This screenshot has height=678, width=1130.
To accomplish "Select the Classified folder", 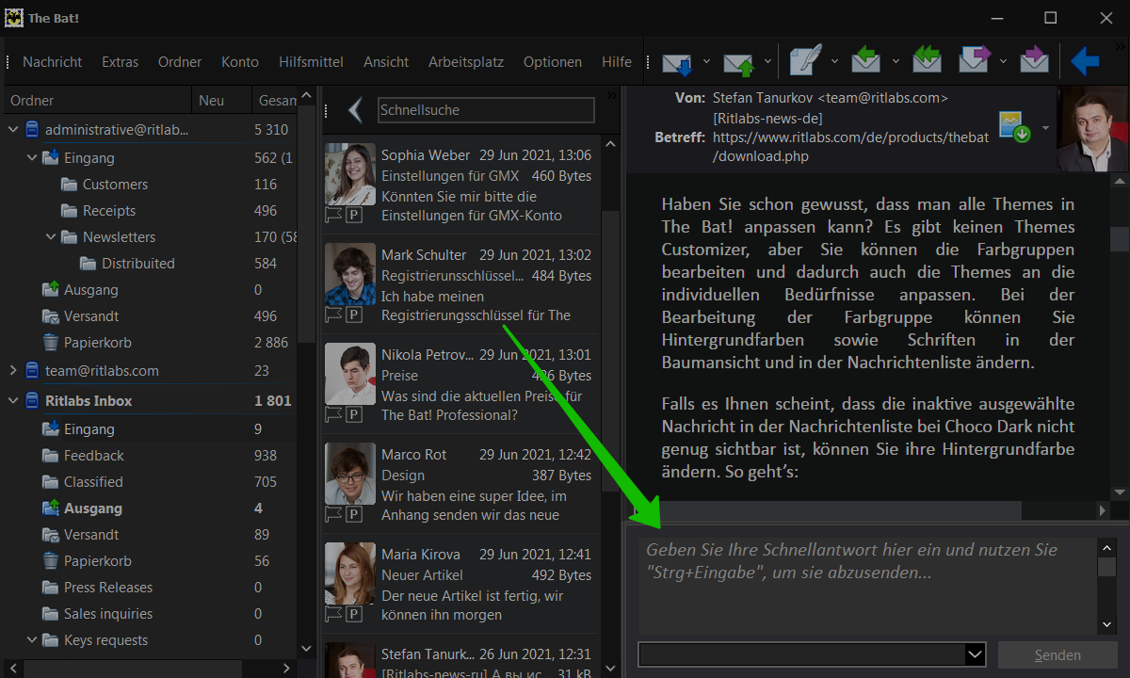I will point(93,481).
